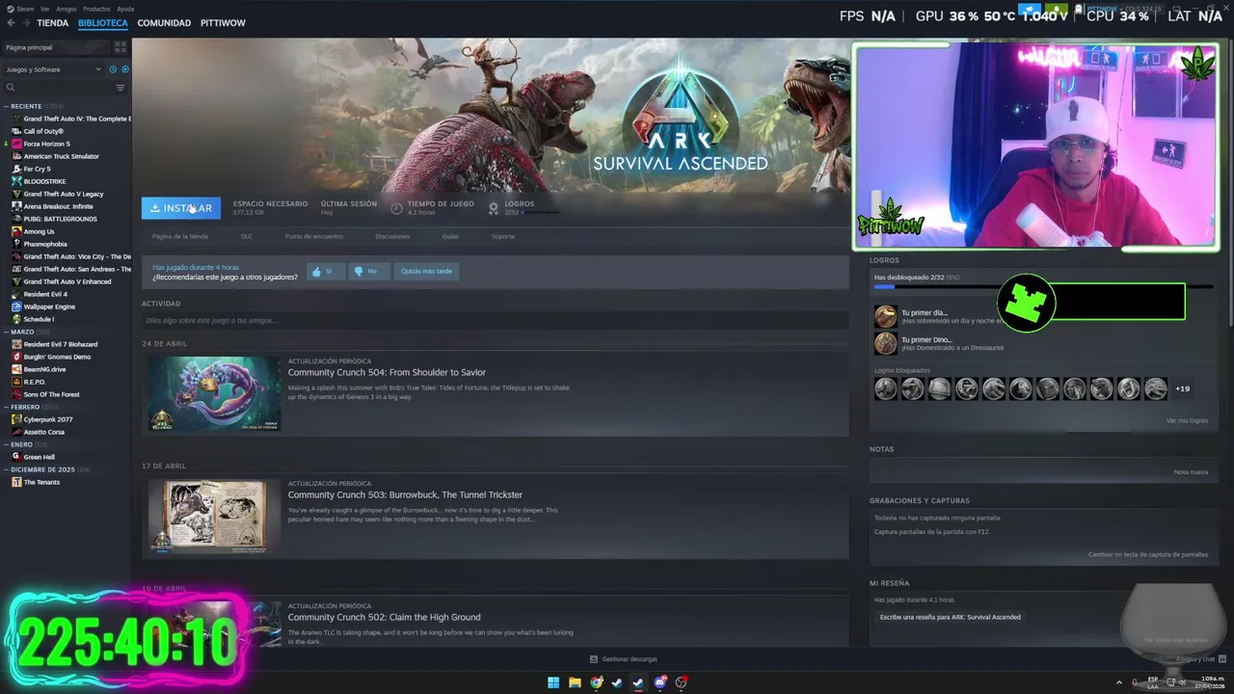Screen dimensions: 1234x694
Task: Open the Steam menu
Action: click(x=25, y=9)
